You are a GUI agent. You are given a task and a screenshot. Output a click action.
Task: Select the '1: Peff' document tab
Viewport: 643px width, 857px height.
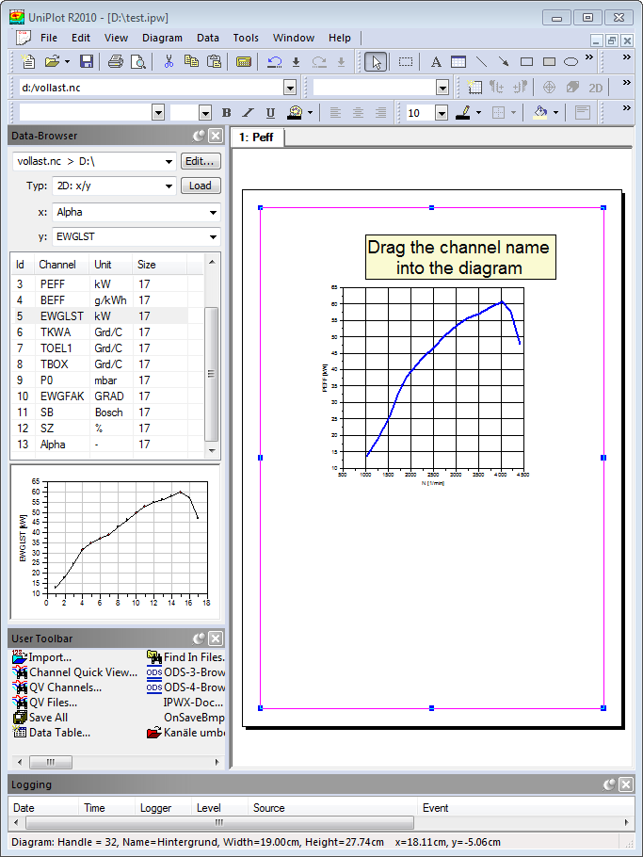[x=255, y=137]
